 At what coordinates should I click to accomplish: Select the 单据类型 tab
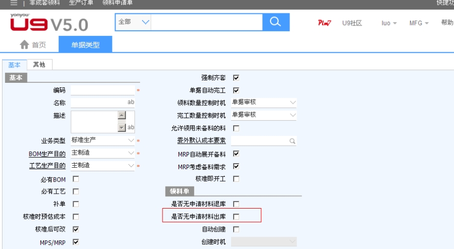tap(85, 44)
